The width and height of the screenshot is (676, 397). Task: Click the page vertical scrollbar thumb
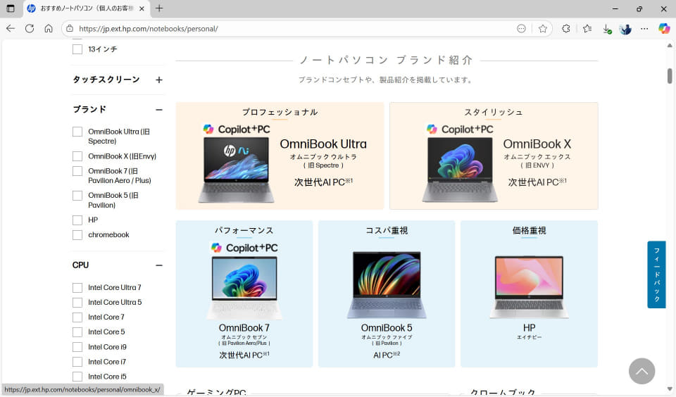click(670, 76)
